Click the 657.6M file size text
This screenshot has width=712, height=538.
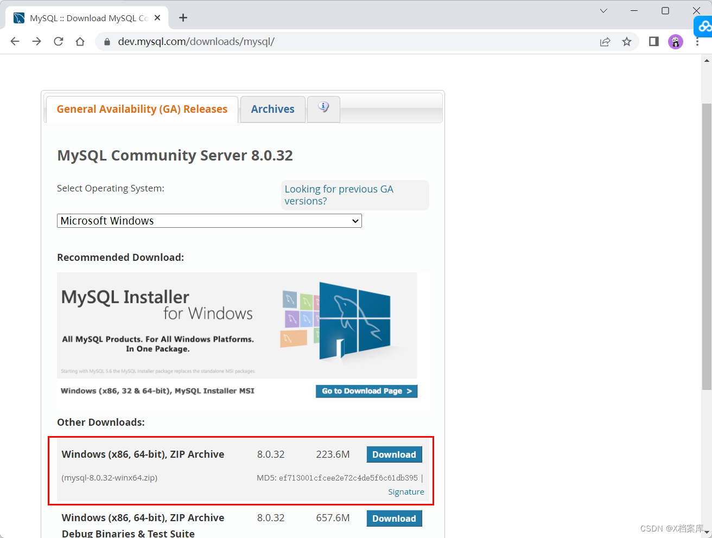click(x=333, y=518)
